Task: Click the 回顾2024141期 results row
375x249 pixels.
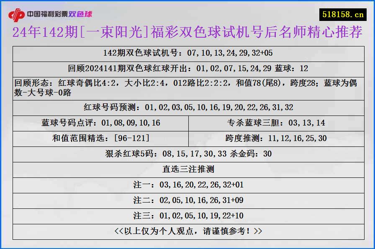Action: [187, 69]
